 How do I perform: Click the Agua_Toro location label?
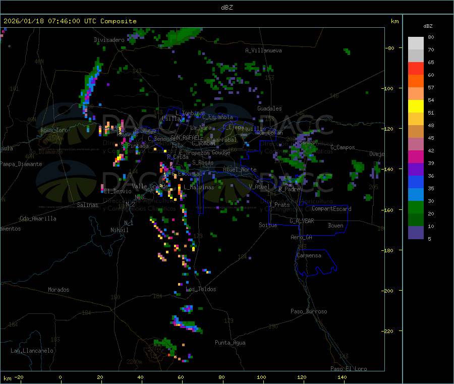point(54,130)
